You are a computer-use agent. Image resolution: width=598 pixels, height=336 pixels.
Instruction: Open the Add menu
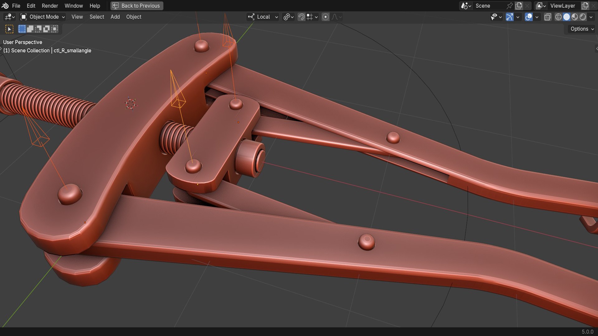115,17
